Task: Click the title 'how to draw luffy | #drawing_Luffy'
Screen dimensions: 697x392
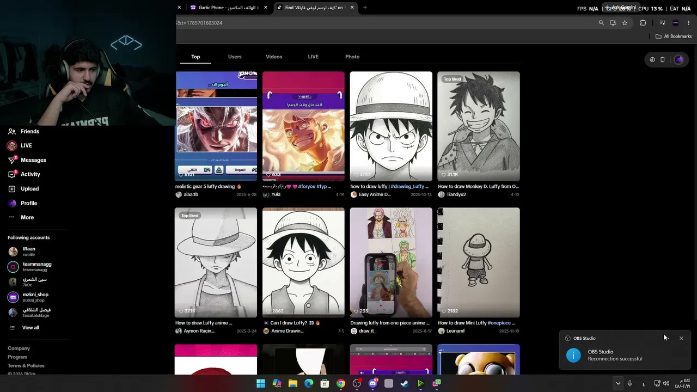Action: [x=389, y=186]
